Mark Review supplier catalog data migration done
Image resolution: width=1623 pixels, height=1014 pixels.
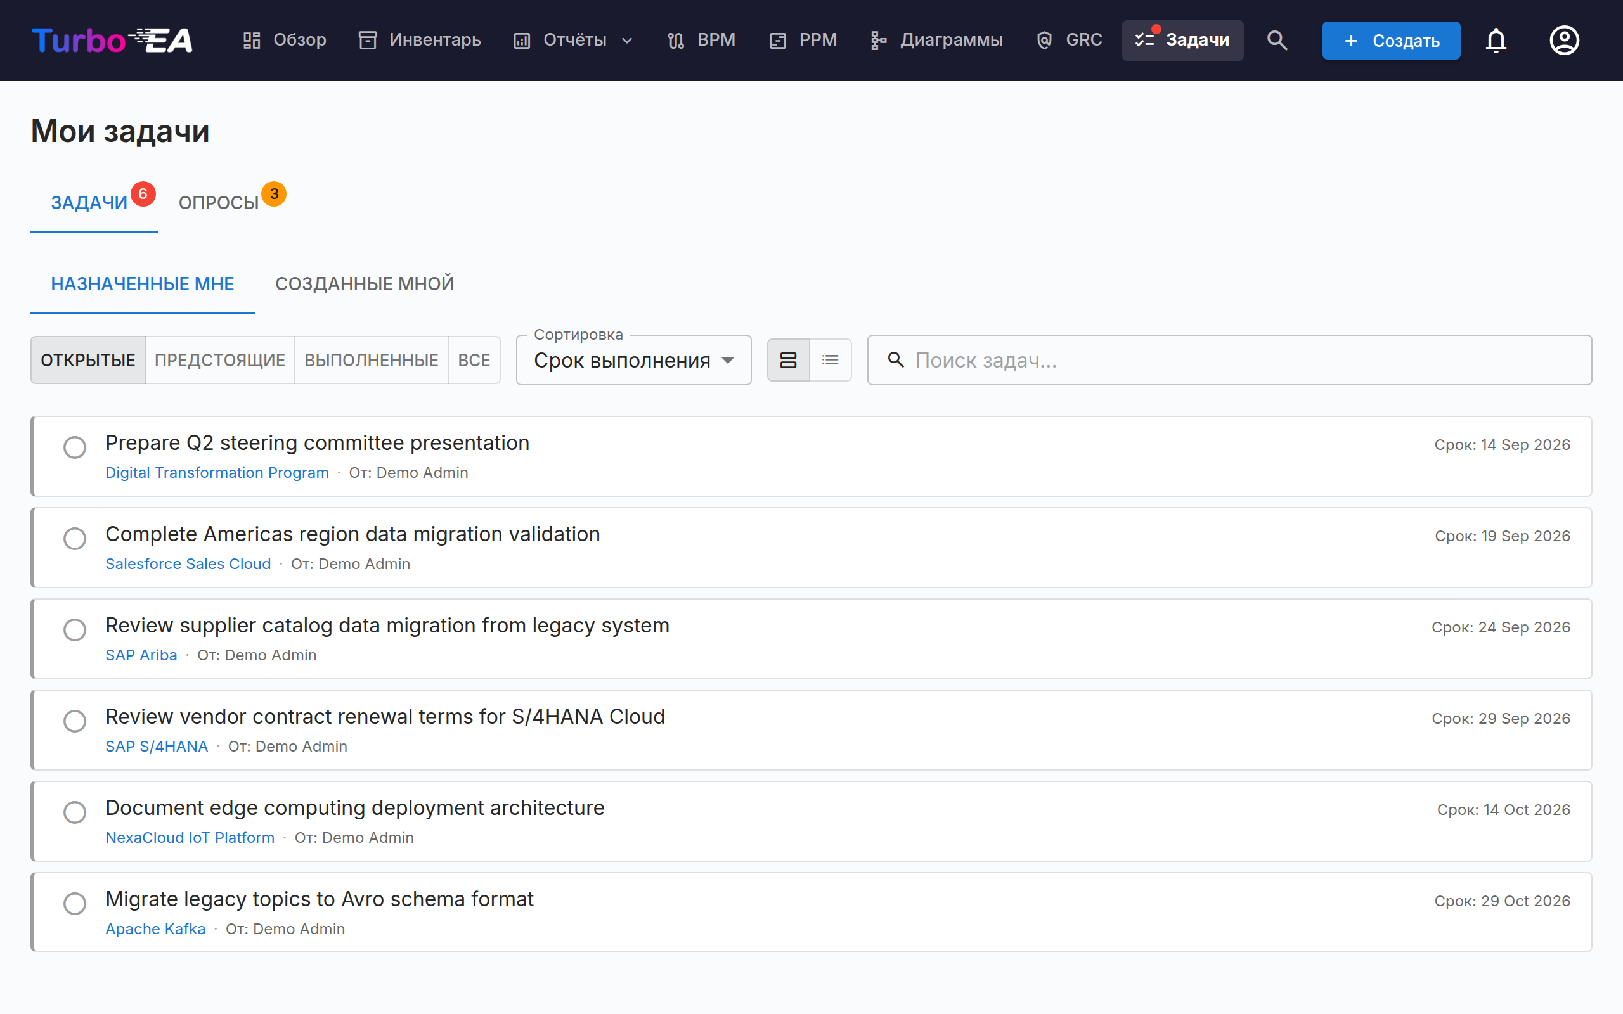pos(74,630)
